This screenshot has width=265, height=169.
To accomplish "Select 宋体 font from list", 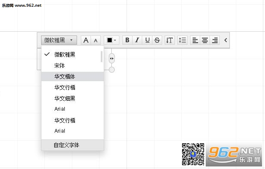I will tap(72, 65).
